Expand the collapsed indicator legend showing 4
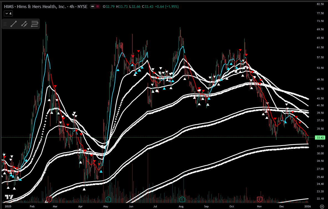328x209 pixels. 8,14
